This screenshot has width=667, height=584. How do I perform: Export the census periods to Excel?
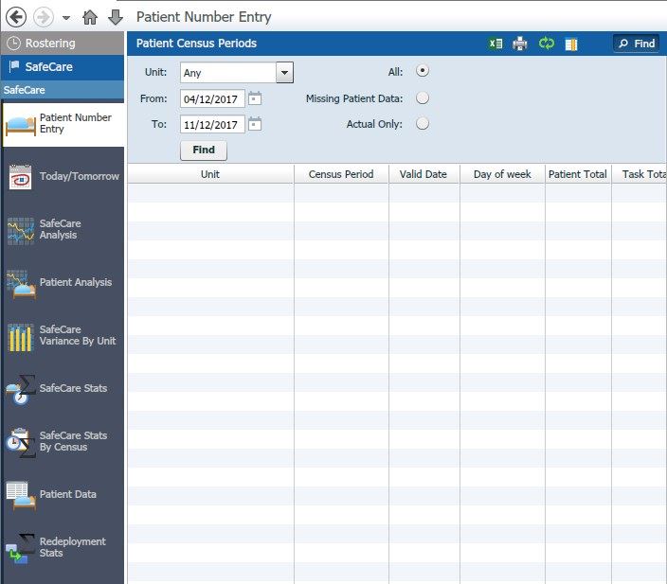(x=496, y=44)
